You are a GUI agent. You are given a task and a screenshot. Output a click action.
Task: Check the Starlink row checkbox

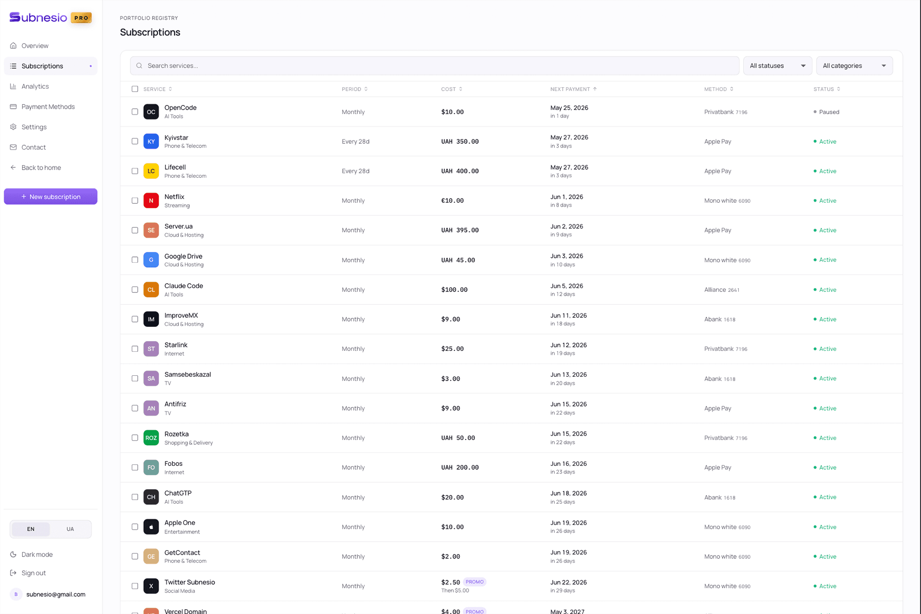pos(135,349)
